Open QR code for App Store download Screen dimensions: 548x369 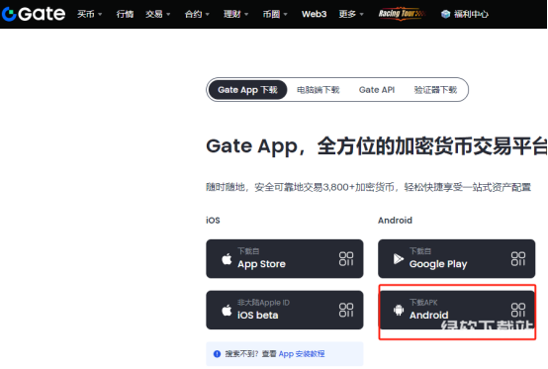pos(346,259)
